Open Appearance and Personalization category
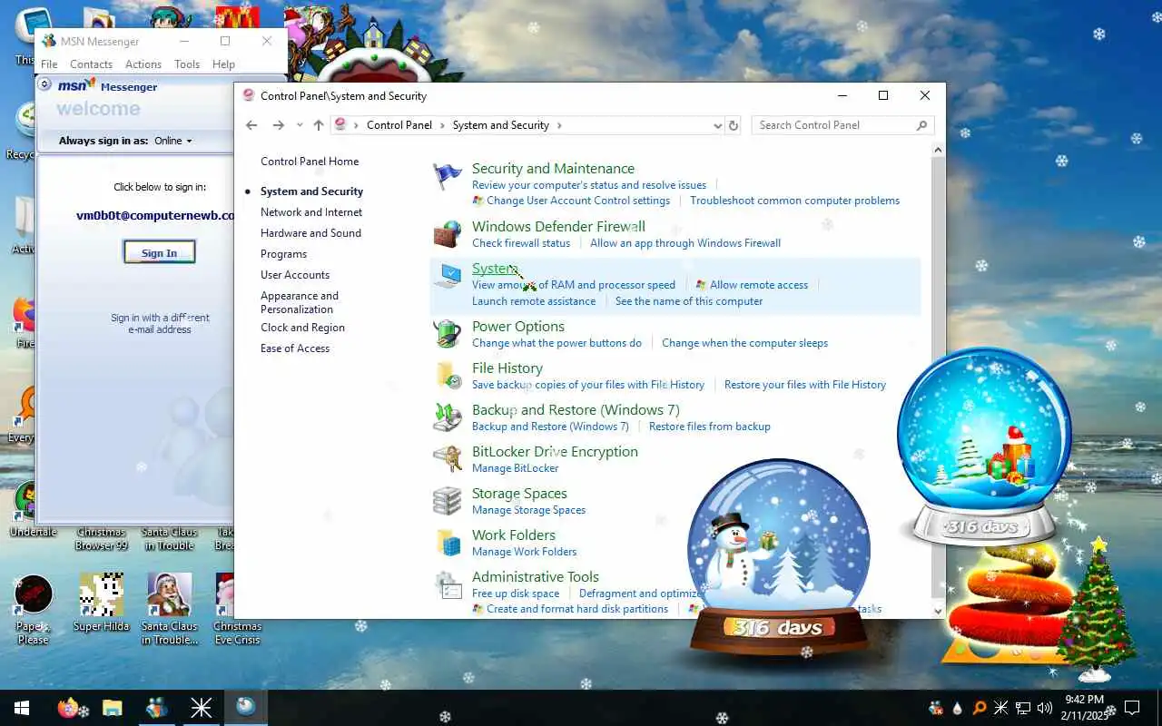Screen dimensions: 1162x726 300,302
